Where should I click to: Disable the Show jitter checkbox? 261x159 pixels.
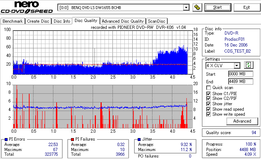point(208,104)
